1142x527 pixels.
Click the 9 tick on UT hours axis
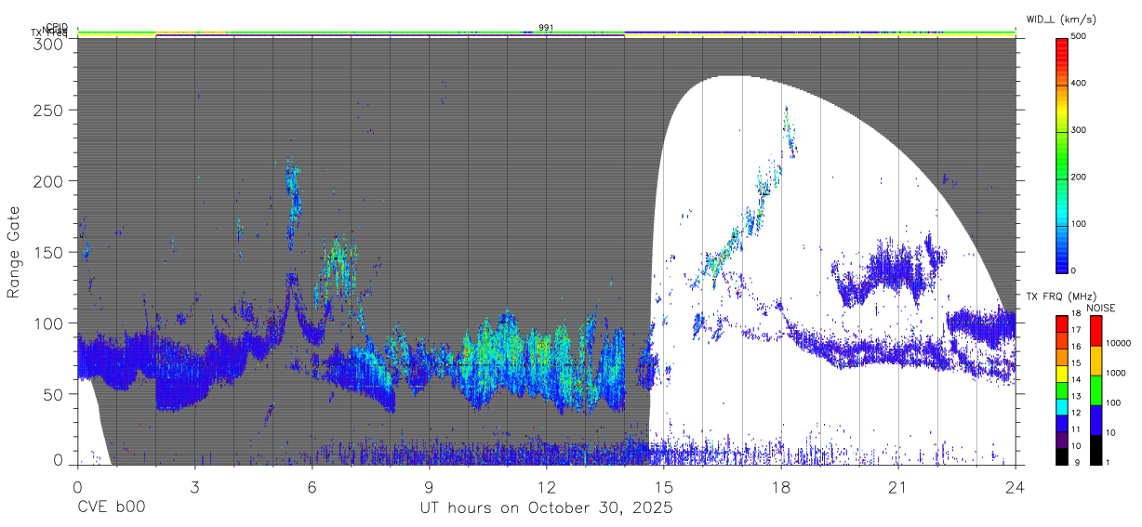tap(430, 487)
